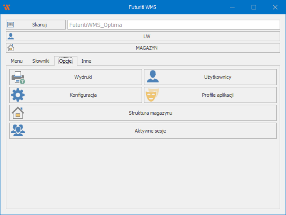Click the Futuriti WMS logo in title bar

(7, 7)
